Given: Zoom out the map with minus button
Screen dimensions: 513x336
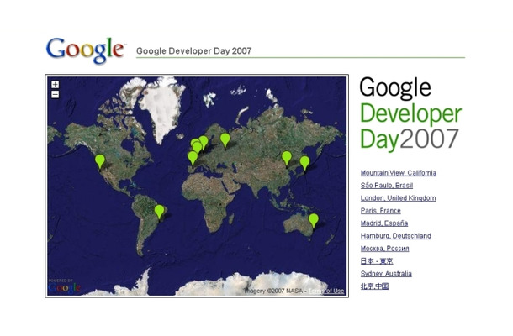Looking at the screenshot, I should (56, 94).
